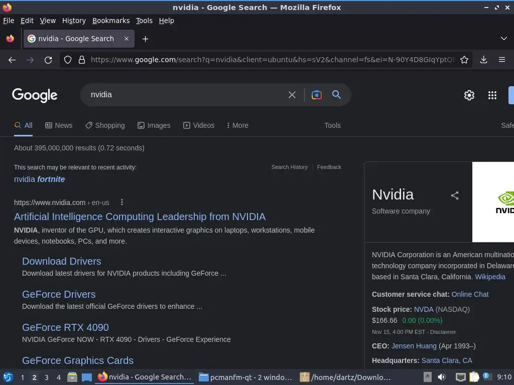Image resolution: width=514 pixels, height=385 pixels.
Task: Open the Download Drivers sitelink
Action: pos(62,261)
